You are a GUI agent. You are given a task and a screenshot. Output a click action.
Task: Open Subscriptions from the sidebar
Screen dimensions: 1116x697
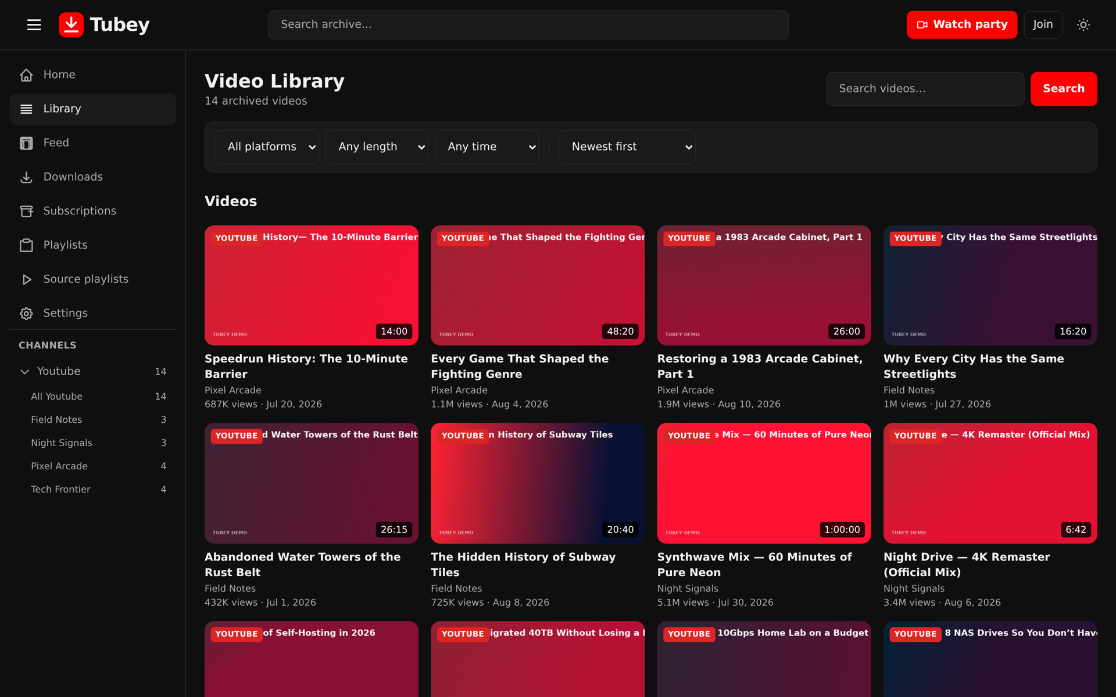click(x=92, y=211)
